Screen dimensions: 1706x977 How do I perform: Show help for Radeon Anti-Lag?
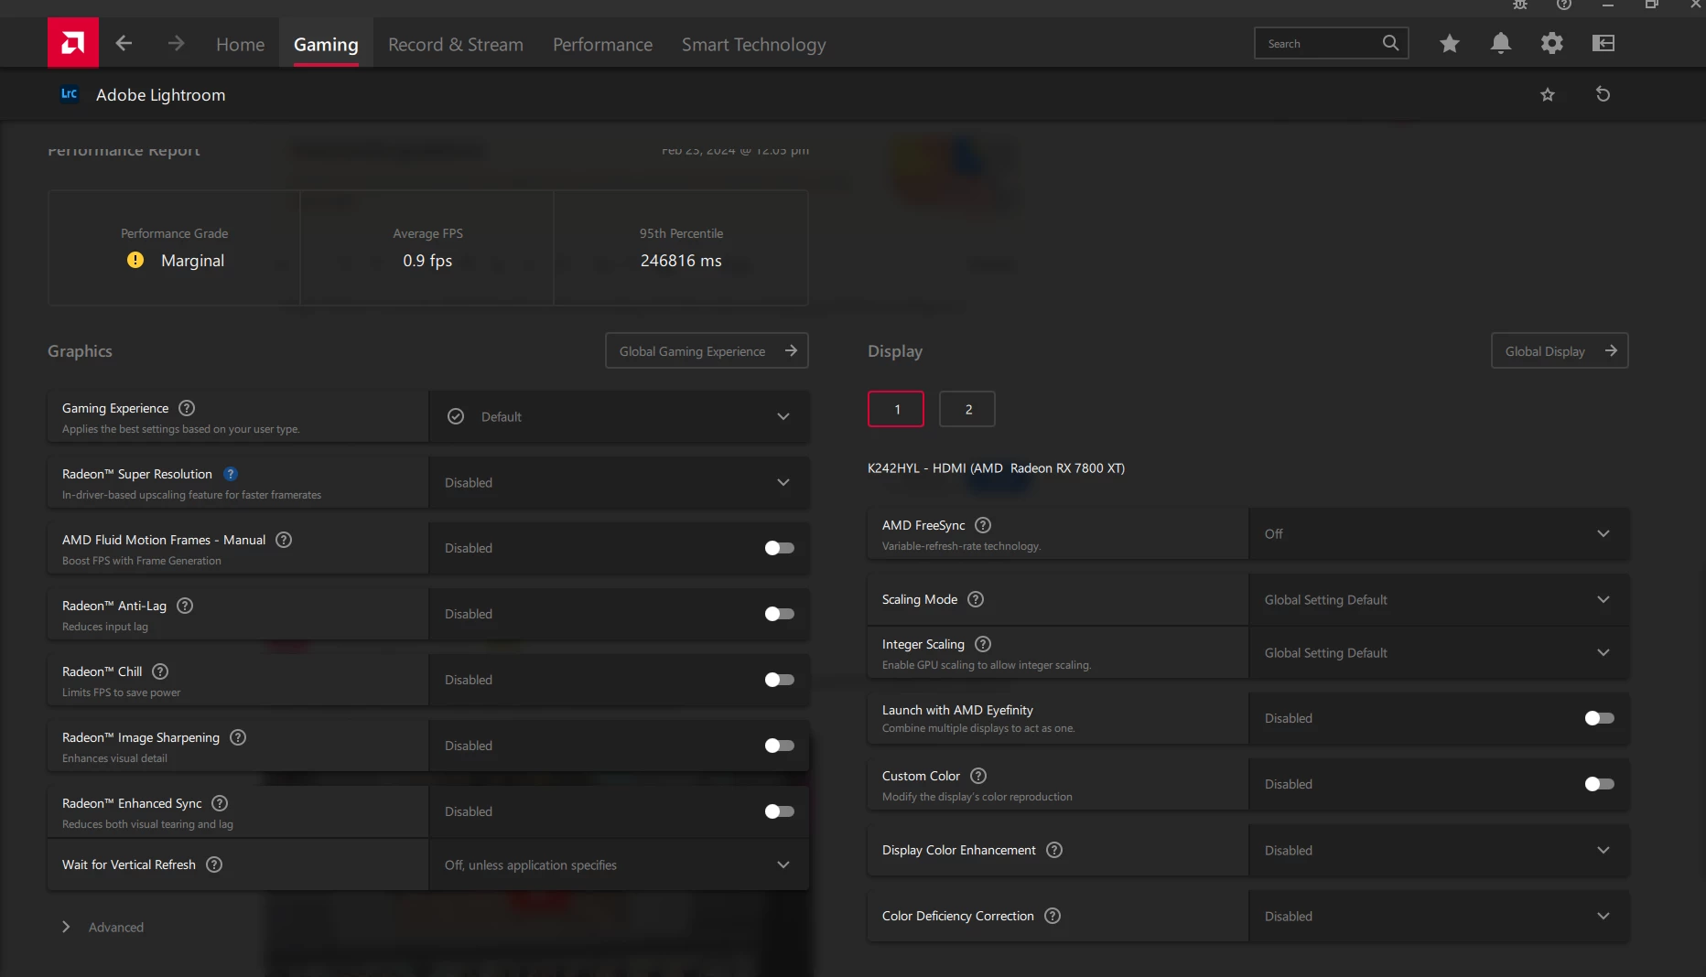[185, 606]
